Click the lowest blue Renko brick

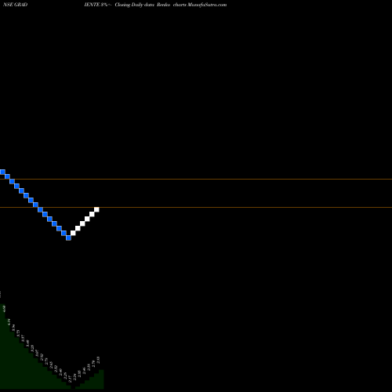68,238
